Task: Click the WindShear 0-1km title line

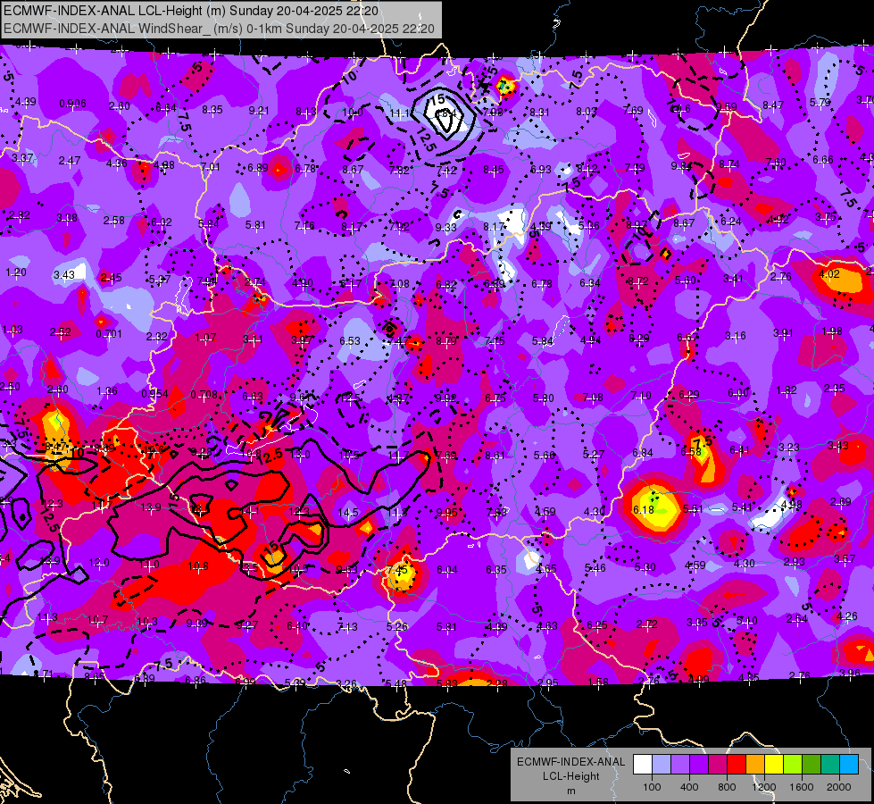Action: [x=219, y=29]
